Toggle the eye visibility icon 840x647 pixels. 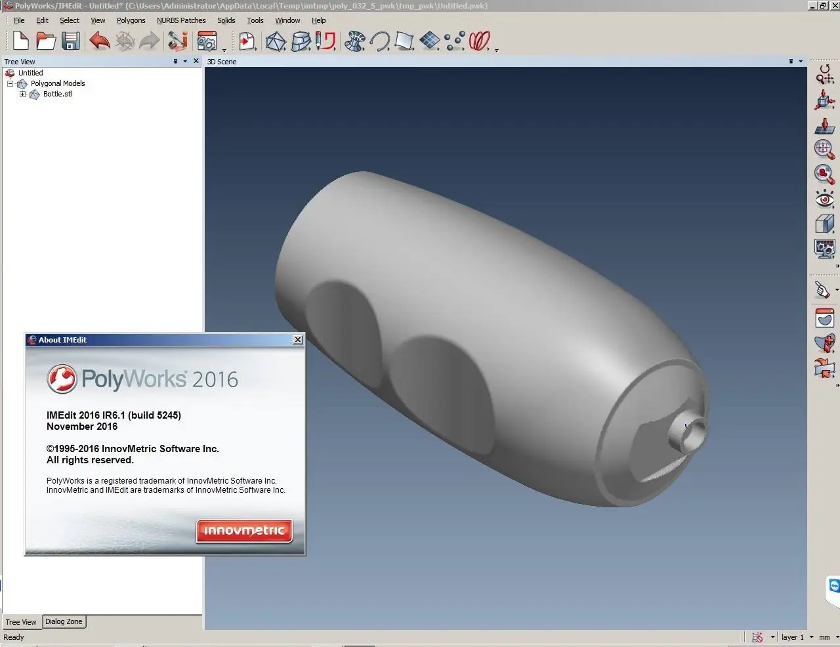pos(825,199)
